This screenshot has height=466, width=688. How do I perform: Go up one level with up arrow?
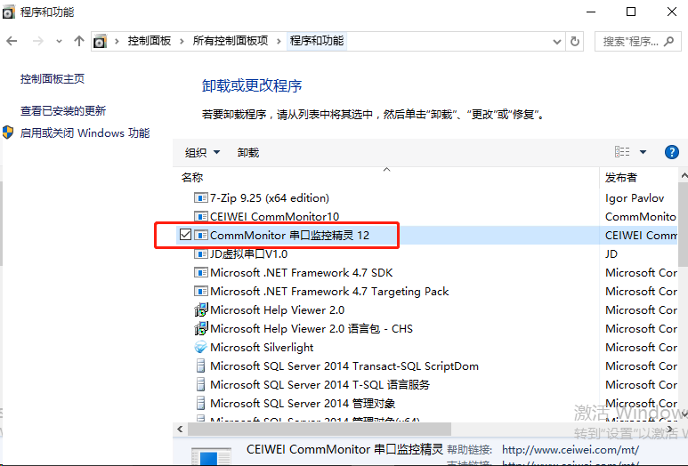(x=79, y=41)
